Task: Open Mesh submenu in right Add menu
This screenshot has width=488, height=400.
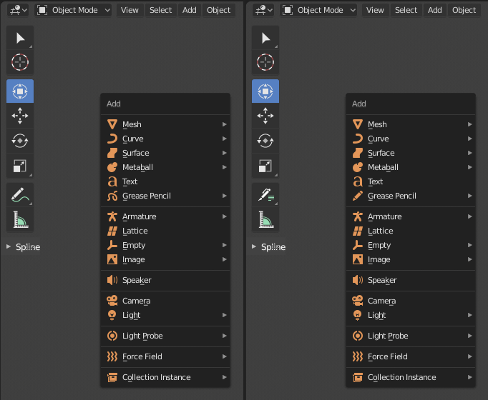Action: tap(411, 124)
